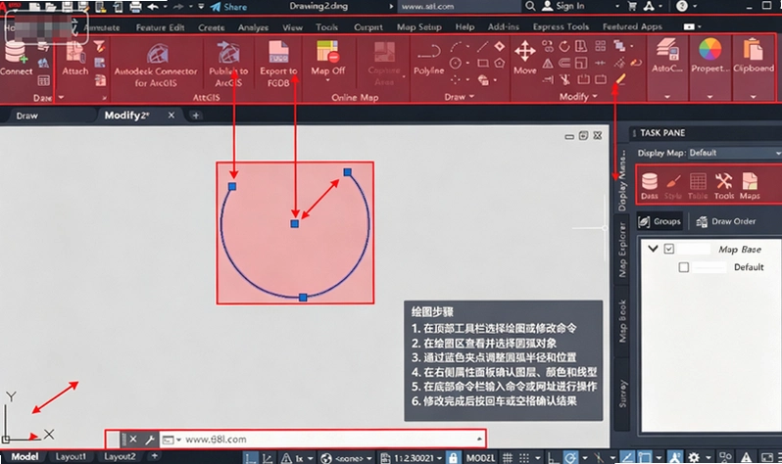Select the Circle tool in Draw panel
The image size is (782, 464).
click(456, 64)
